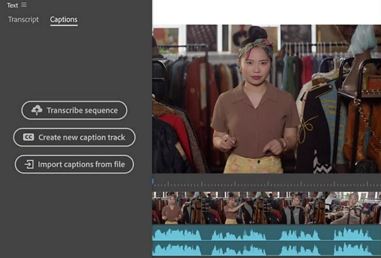381x258 pixels.
Task: Open the Text panel hamburger menu
Action: pyautogui.click(x=24, y=5)
